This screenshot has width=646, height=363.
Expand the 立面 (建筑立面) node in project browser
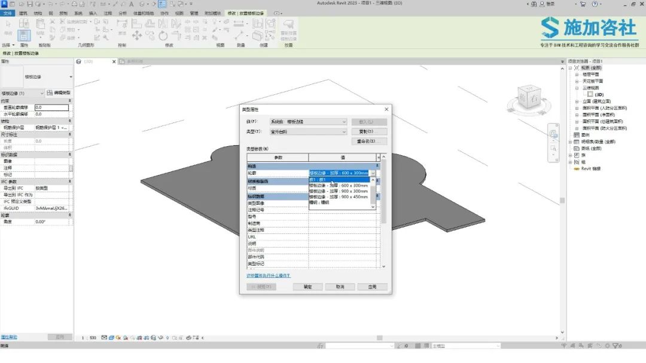click(577, 101)
